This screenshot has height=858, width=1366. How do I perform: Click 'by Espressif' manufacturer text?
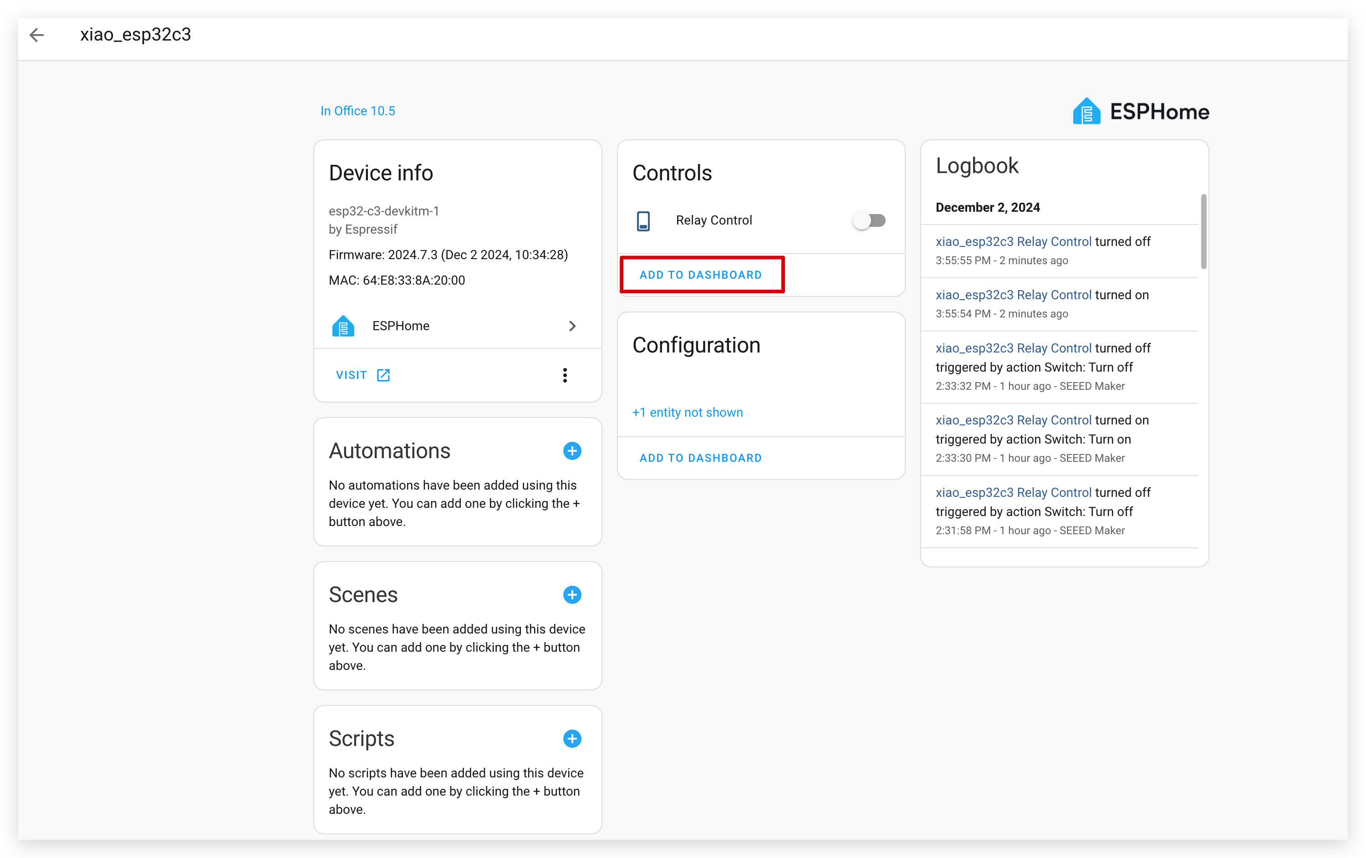pos(362,229)
